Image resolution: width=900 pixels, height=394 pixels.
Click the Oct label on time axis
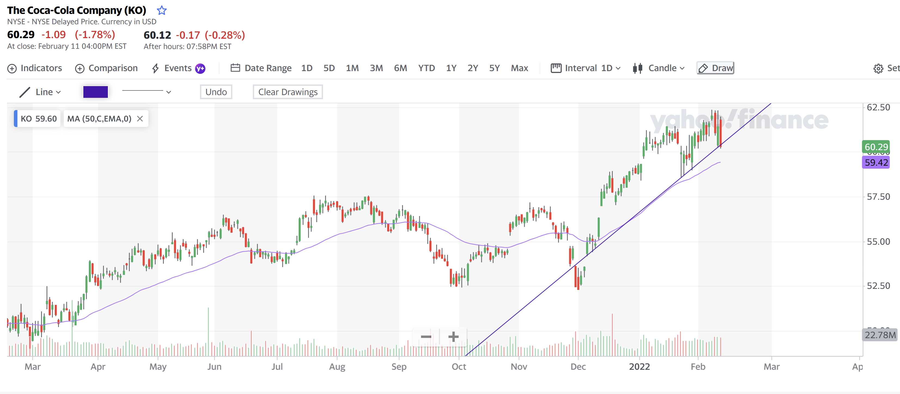[459, 367]
